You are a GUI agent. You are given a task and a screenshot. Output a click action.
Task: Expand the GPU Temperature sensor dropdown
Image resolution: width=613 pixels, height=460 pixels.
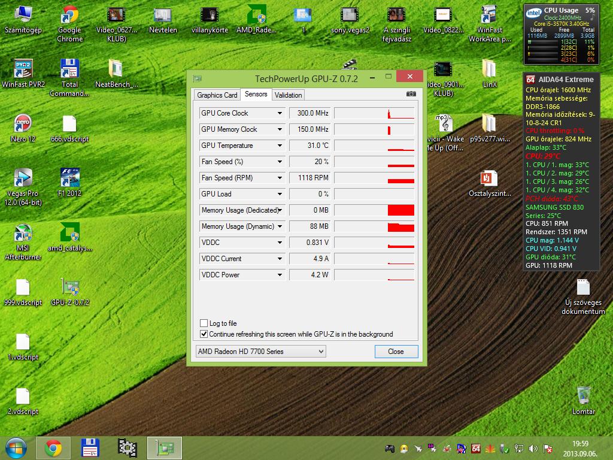pos(280,146)
